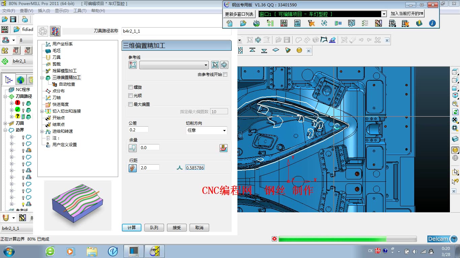The height and width of the screenshot is (258, 460).
Task: Click the boundary curve editor icon
Action: [324, 40]
